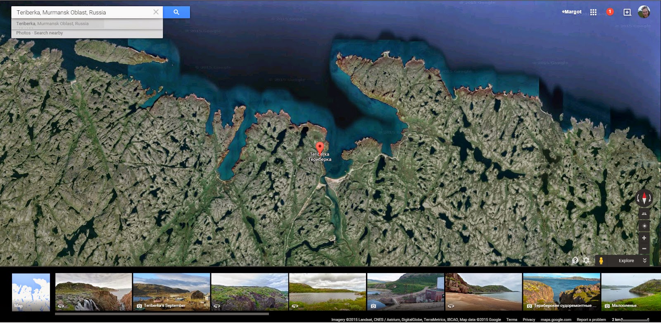The height and width of the screenshot is (323, 661).
Task: Open the lake under cloudy sky thumbnail
Action: pyautogui.click(x=328, y=292)
